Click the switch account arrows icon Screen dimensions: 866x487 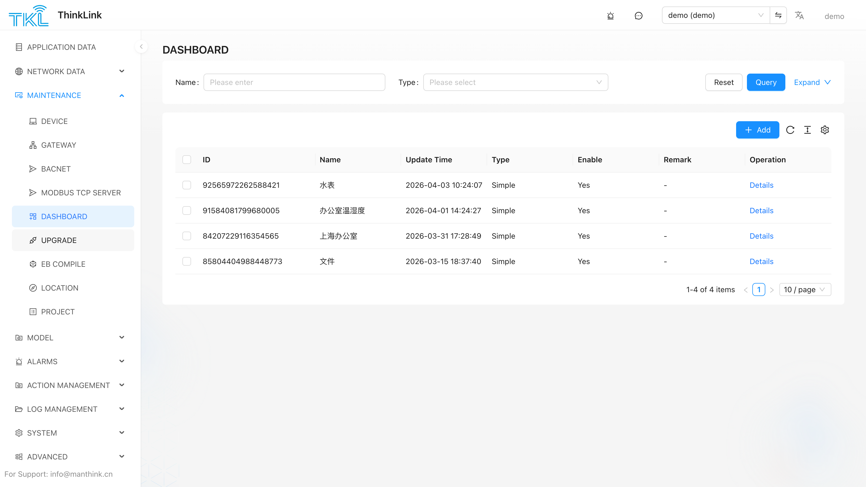pos(778,15)
